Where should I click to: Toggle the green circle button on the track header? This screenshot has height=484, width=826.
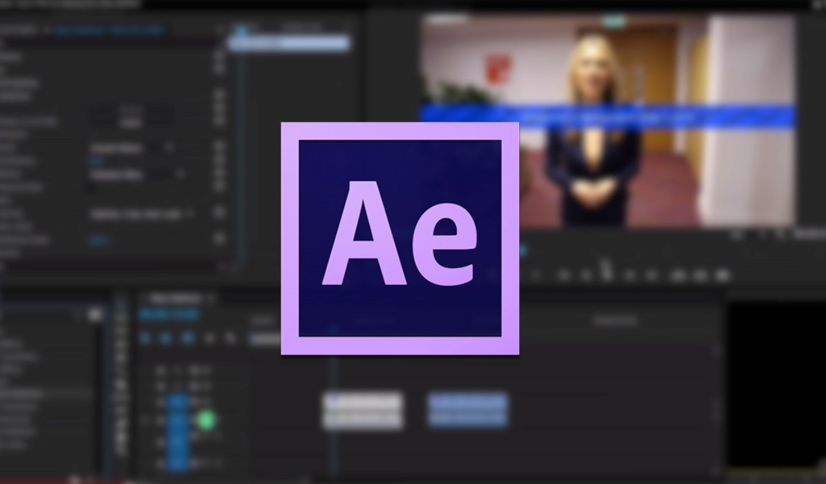pos(205,419)
